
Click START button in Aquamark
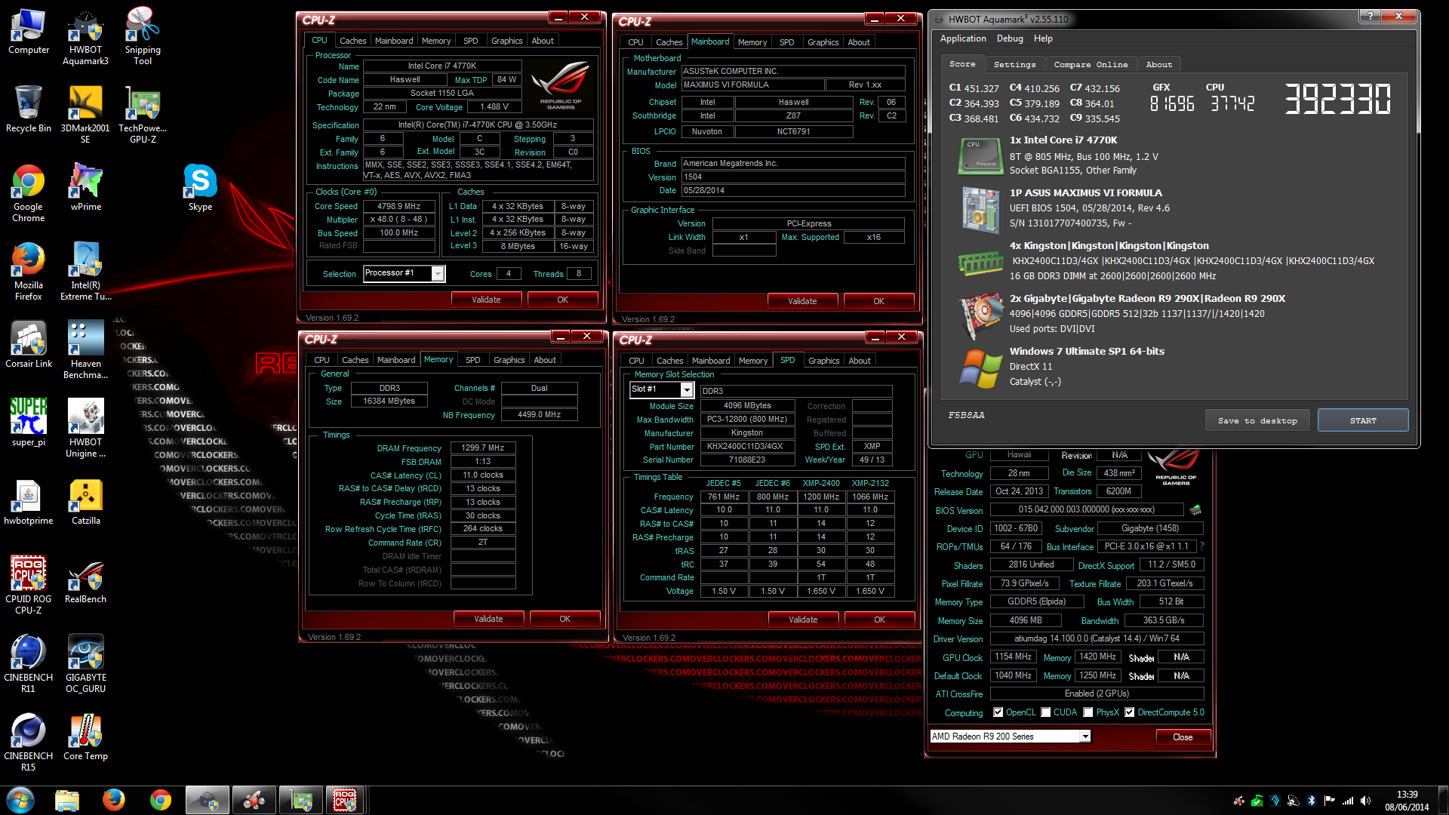coord(1363,420)
